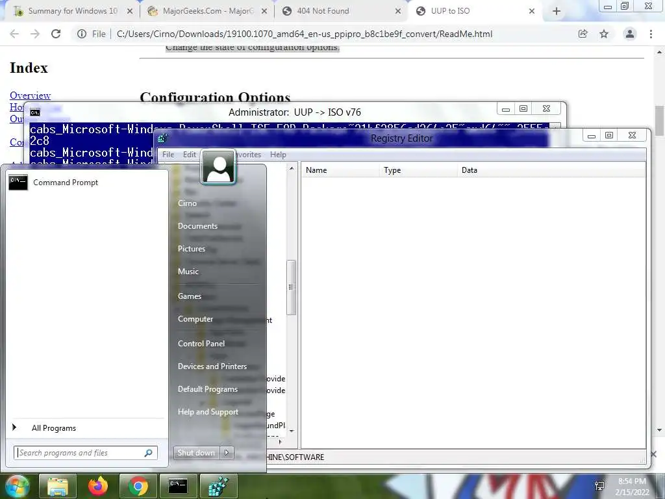Open Music from Start menu
This screenshot has height=499, width=665.
pos(188,272)
